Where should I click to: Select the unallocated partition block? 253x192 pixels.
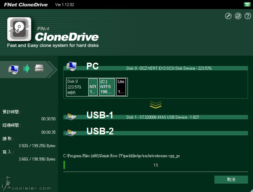click(x=121, y=87)
